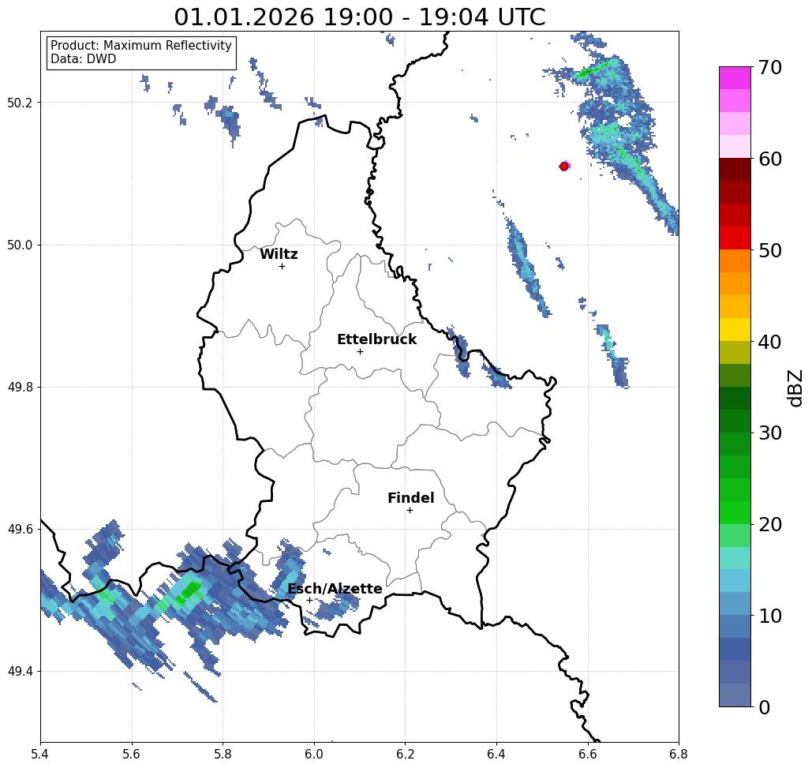Viewport: 812px width, 768px height.
Task: Click the 20 colorbar tick label
Action: coord(770,524)
